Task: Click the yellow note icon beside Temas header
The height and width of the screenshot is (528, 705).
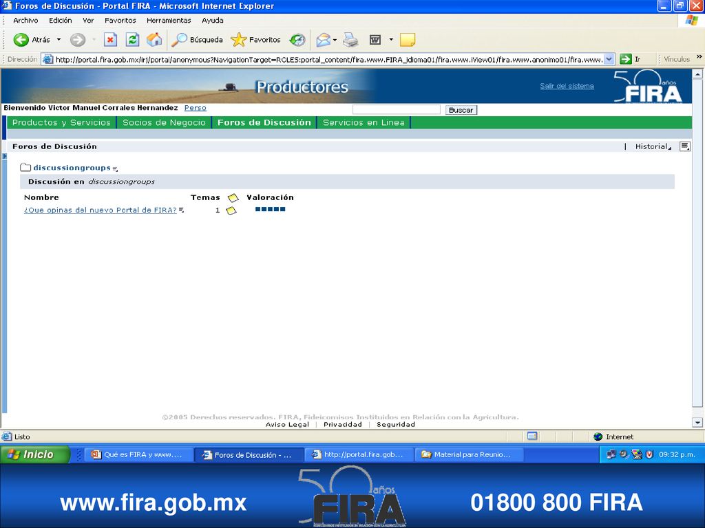Action: (233, 197)
